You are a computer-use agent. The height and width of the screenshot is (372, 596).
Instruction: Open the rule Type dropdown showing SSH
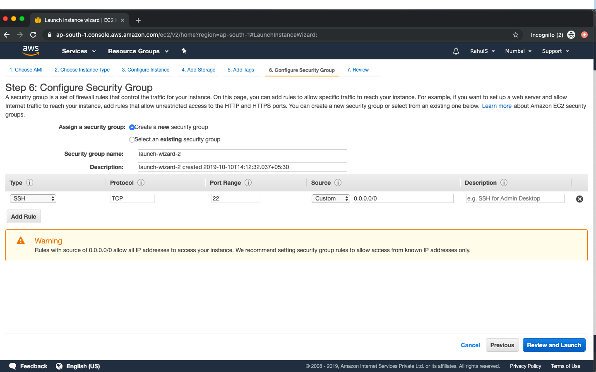[33, 198]
